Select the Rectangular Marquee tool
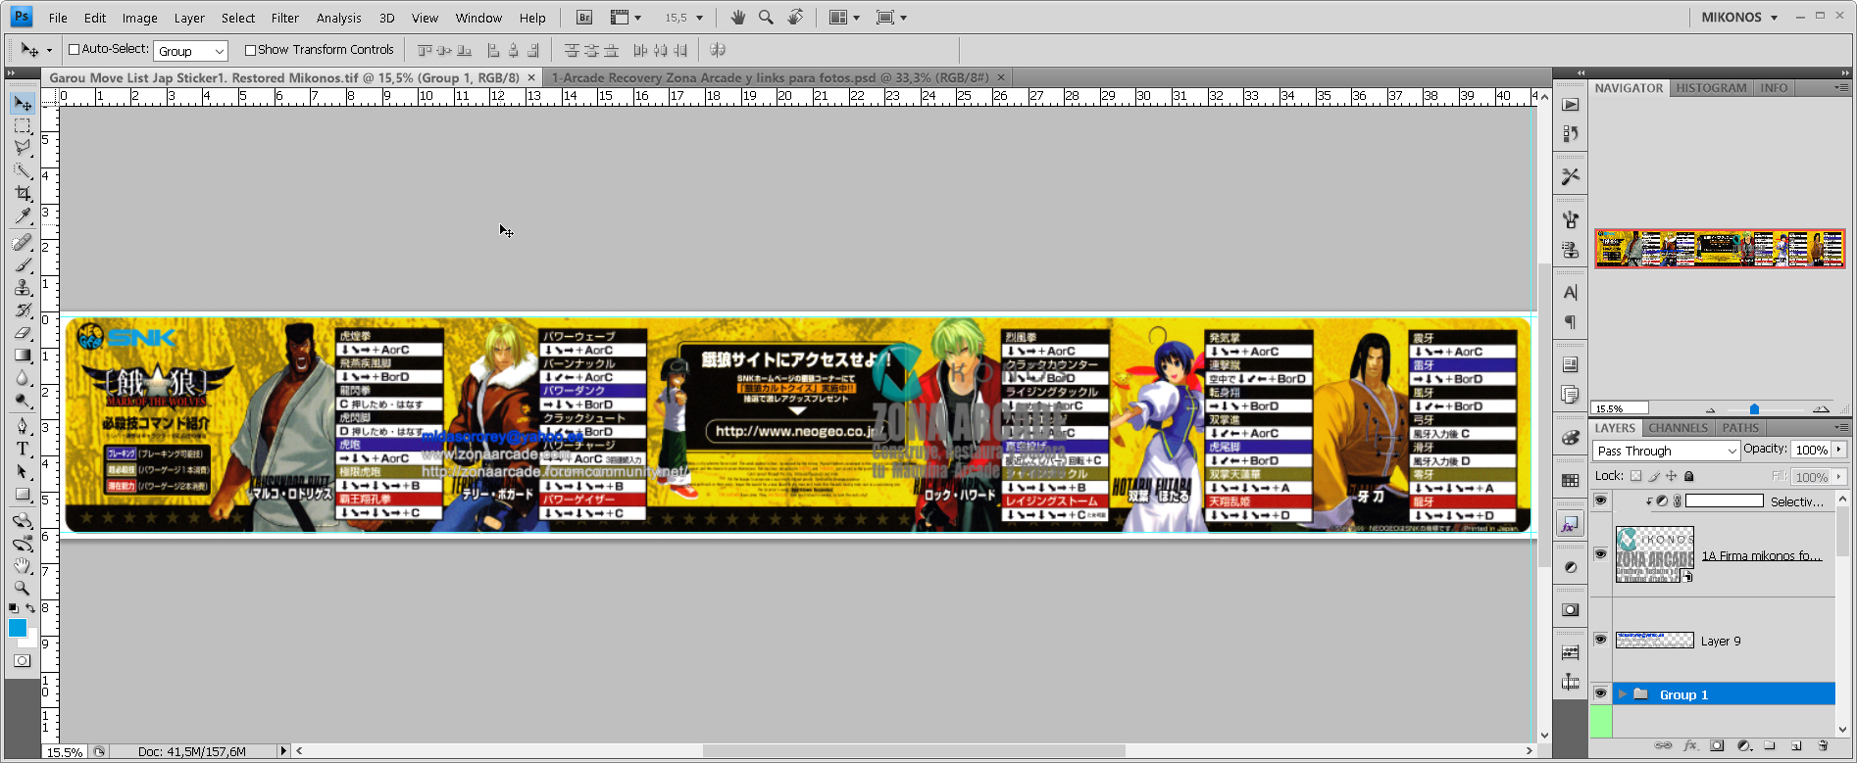The height and width of the screenshot is (763, 1857). pos(23,126)
